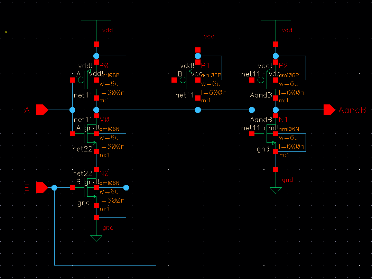Image resolution: width=372 pixels, height=279 pixels.
Task: Click the red AandB output pin label
Action: [x=352, y=110]
